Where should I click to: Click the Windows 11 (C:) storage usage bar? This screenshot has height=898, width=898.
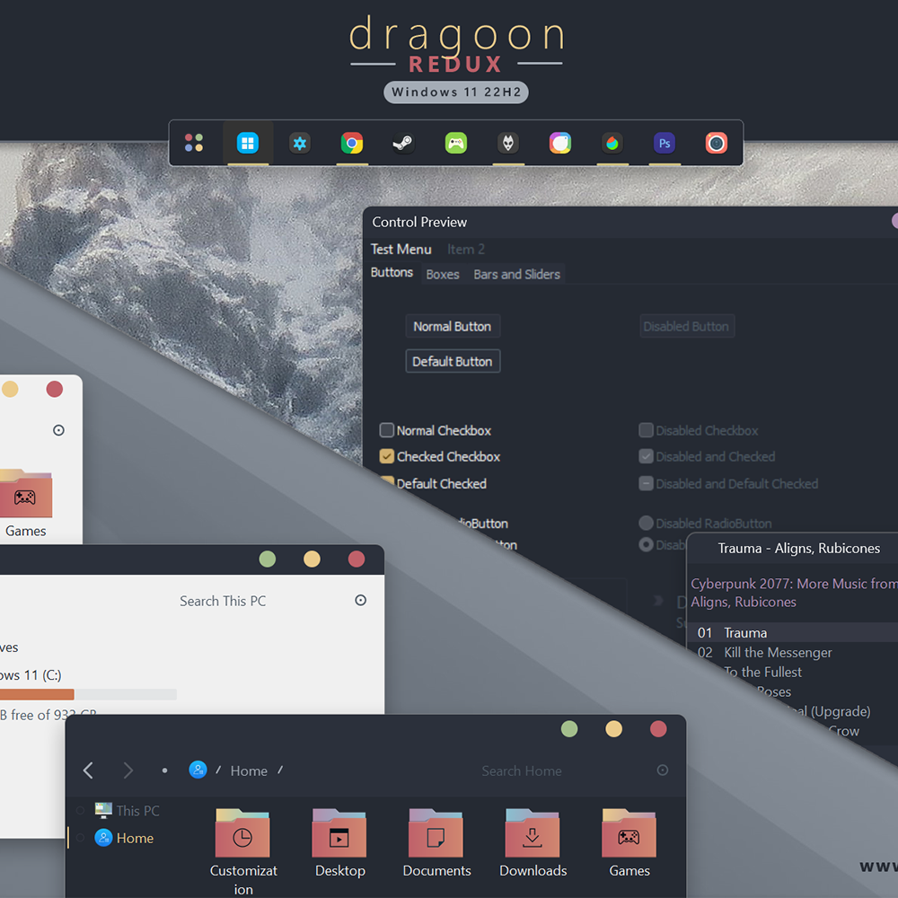[x=88, y=694]
